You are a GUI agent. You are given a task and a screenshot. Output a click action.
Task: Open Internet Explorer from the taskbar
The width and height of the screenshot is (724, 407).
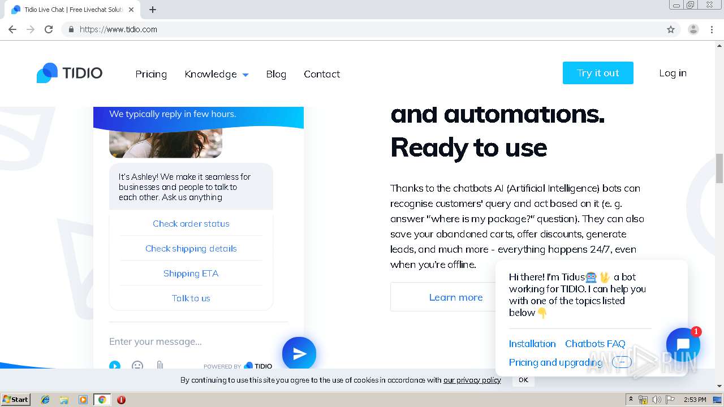45,400
